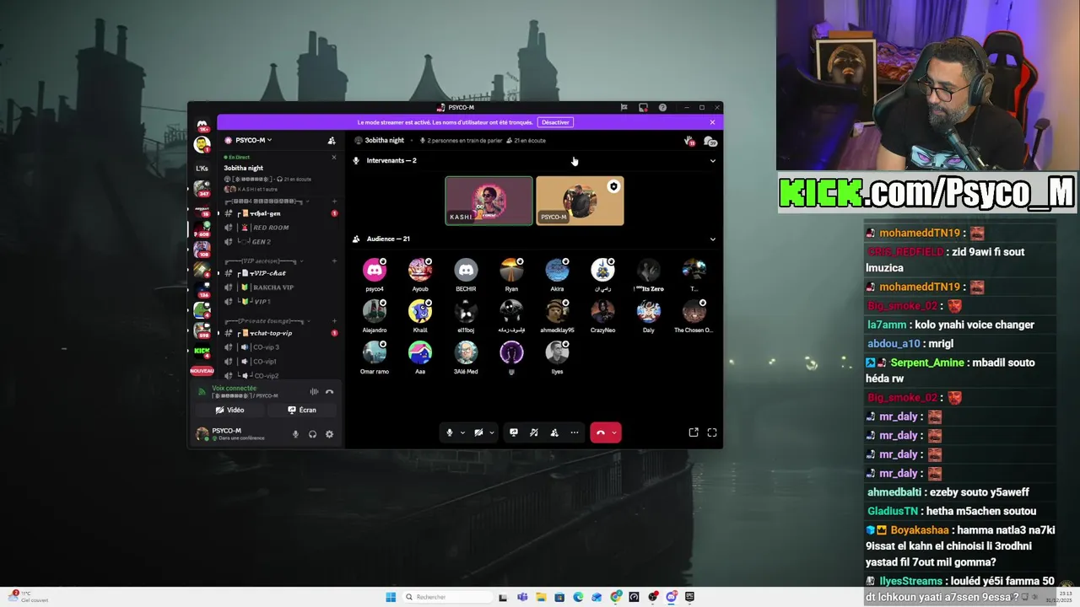Click CrazyNeo audience avatar
The image size is (1080, 607).
coord(602,311)
